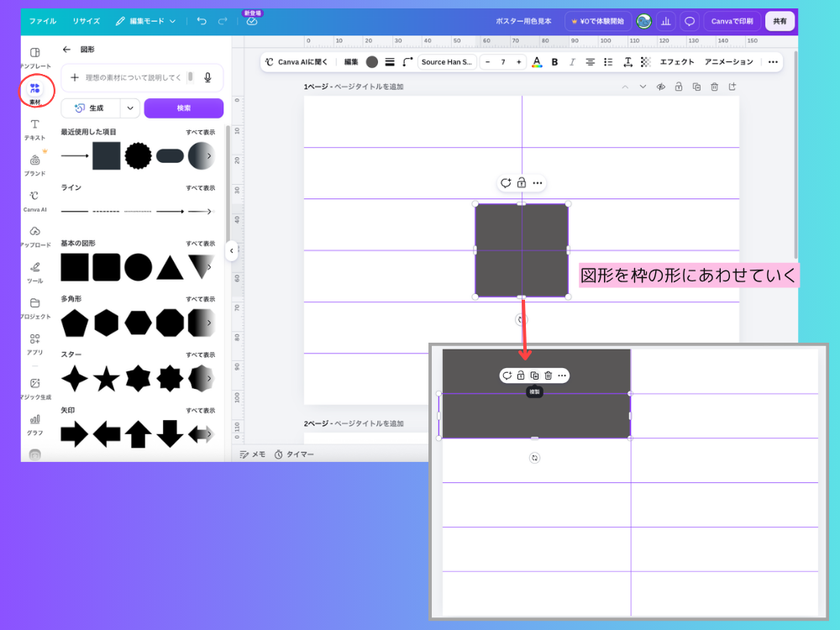
Task: Expand the 生成 dropdown arrow
Action: (130, 108)
